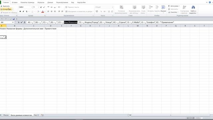Click the text orientation icon
The width and height of the screenshot is (213, 120).
[x=59, y=7]
